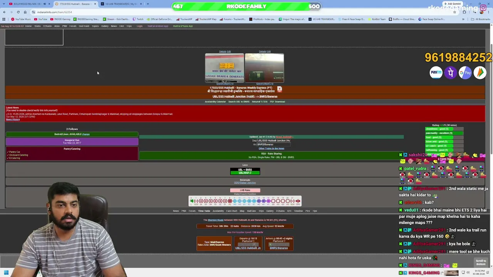Click the H1 coach icon in rake
493x277 pixels.
click(x=268, y=201)
